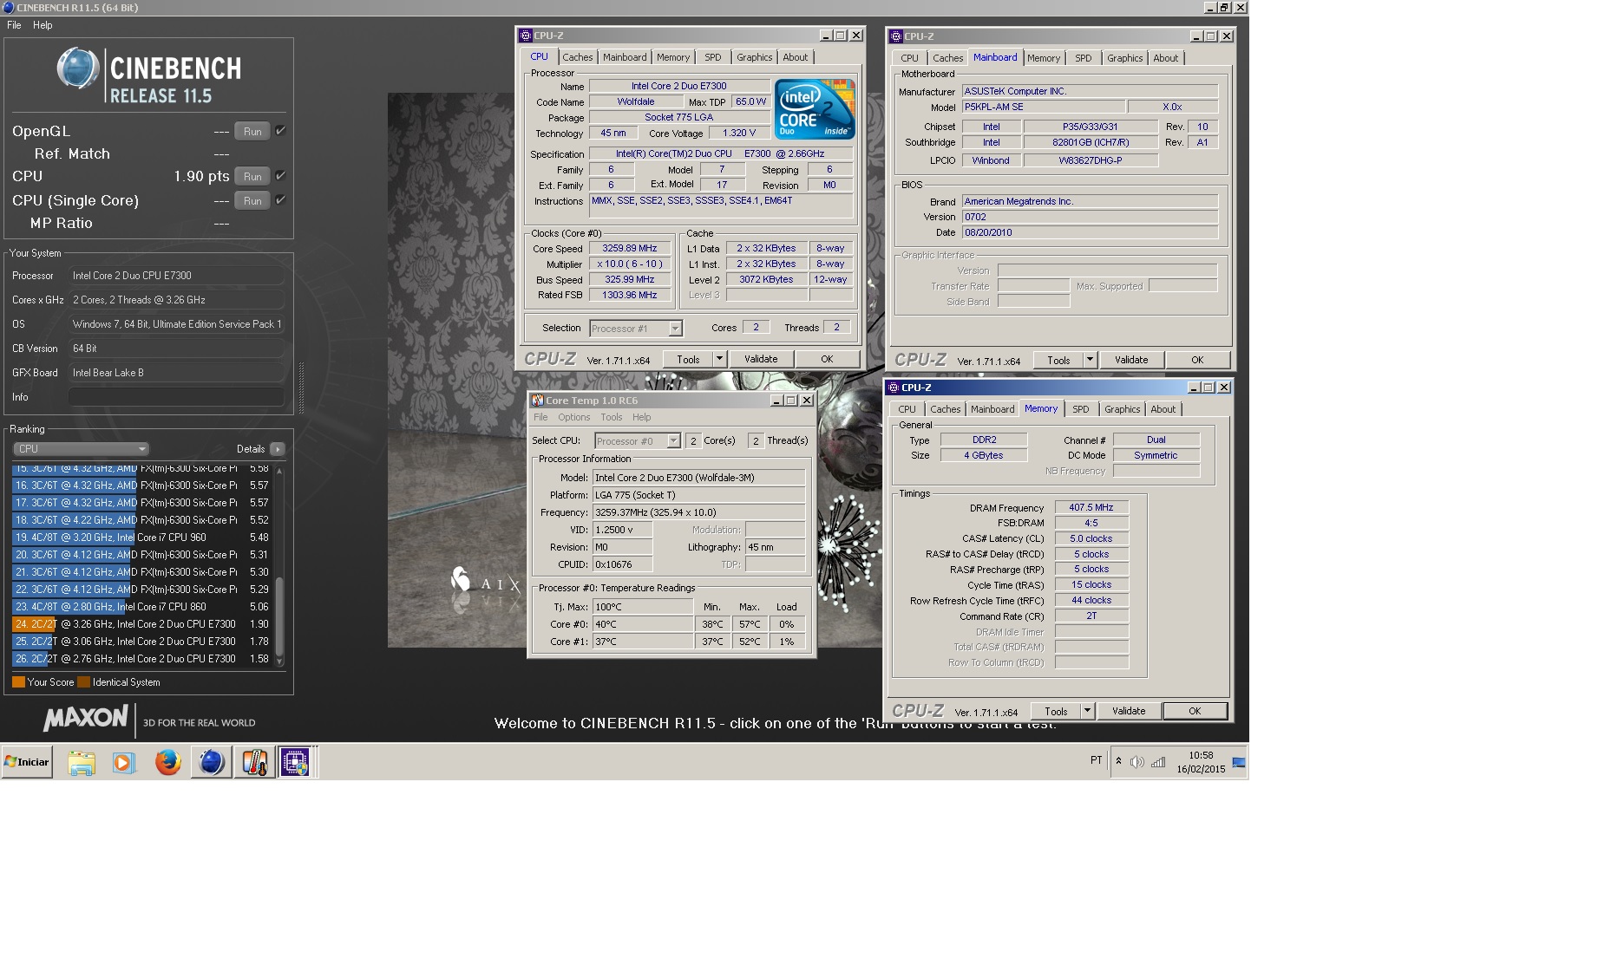This screenshot has height=958, width=1618.
Task: Toggle the CPU Single Core checkbox
Action: [x=280, y=200]
